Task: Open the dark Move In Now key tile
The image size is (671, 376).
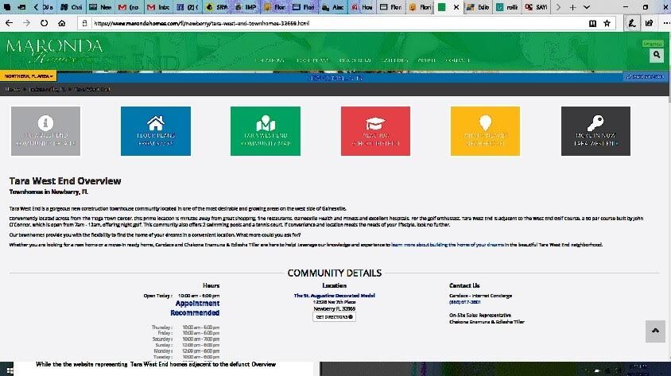Action: [x=595, y=131]
